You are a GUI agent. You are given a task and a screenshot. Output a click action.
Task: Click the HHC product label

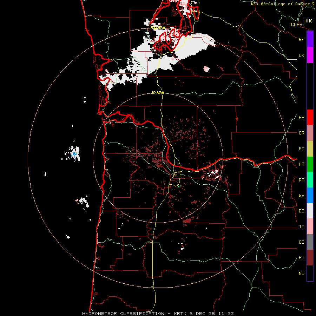[x=308, y=21]
